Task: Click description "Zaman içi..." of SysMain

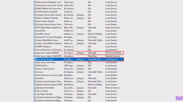Action: pos(69,78)
